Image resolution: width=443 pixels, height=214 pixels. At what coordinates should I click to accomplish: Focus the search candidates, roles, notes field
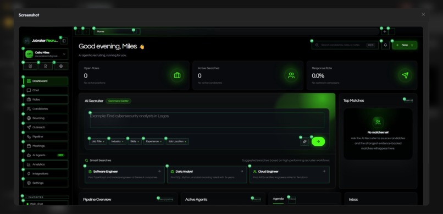(x=345, y=45)
